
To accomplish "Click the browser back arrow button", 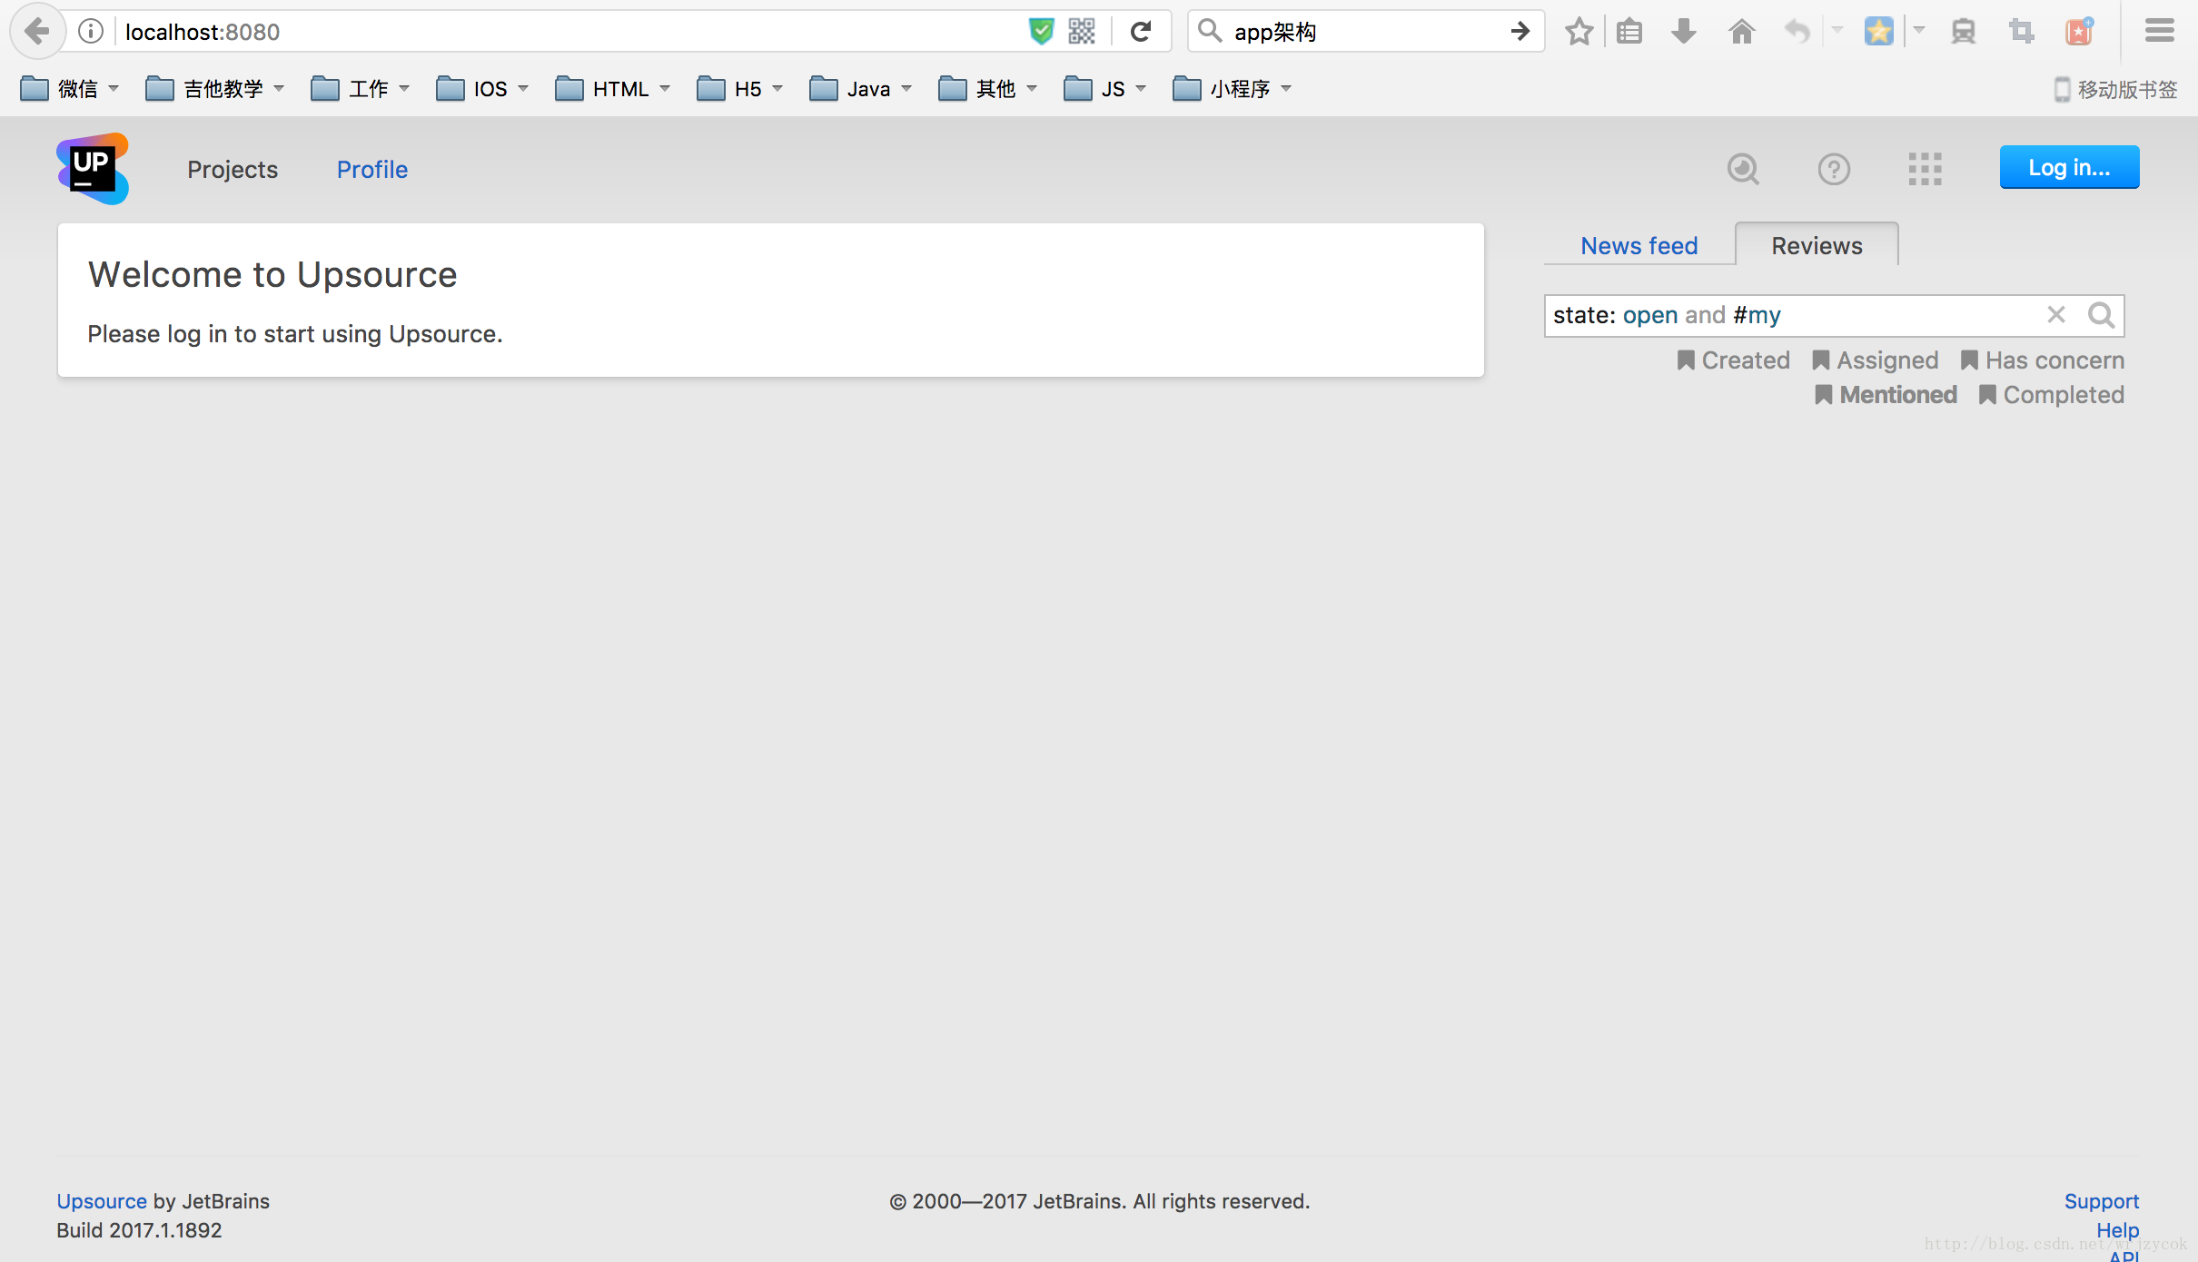I will coord(36,32).
